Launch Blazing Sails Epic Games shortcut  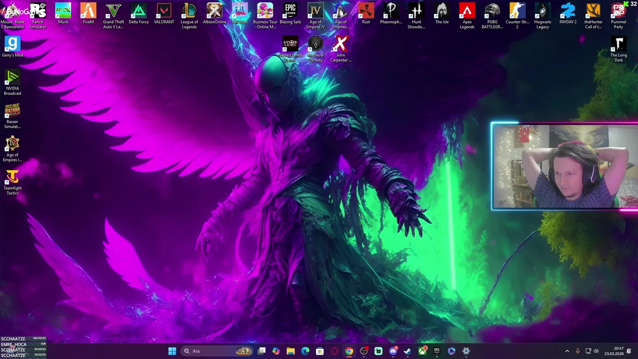(290, 14)
